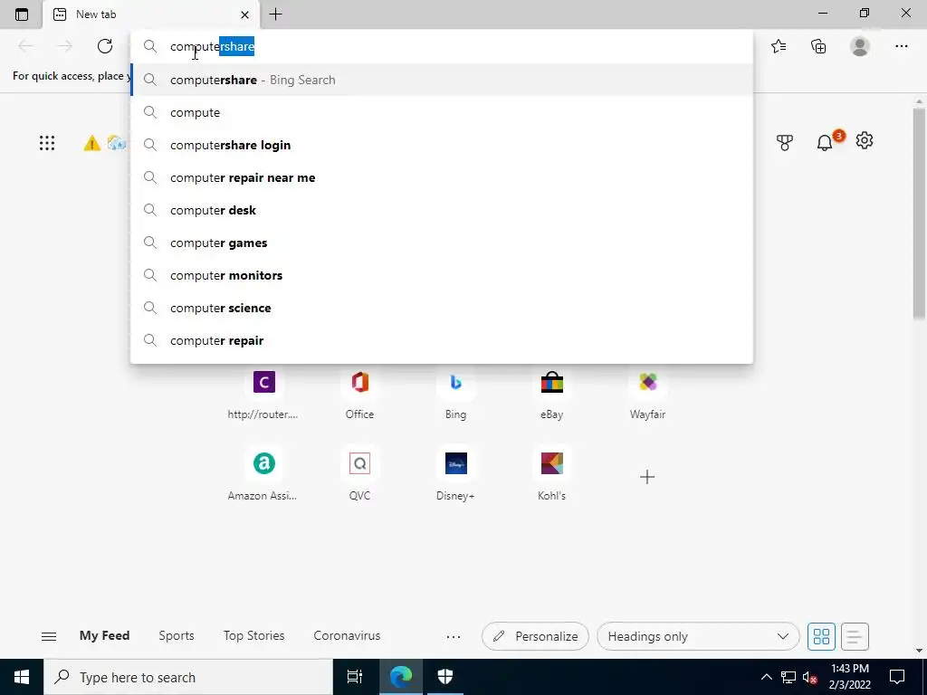Select 'computer games' suggestion
Viewport: 927px width, 695px height.
coord(442,243)
